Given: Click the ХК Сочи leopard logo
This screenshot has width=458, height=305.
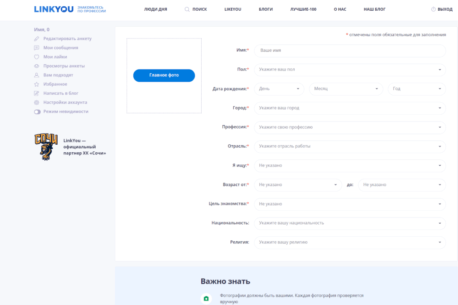Looking at the screenshot, I should (x=46, y=147).
